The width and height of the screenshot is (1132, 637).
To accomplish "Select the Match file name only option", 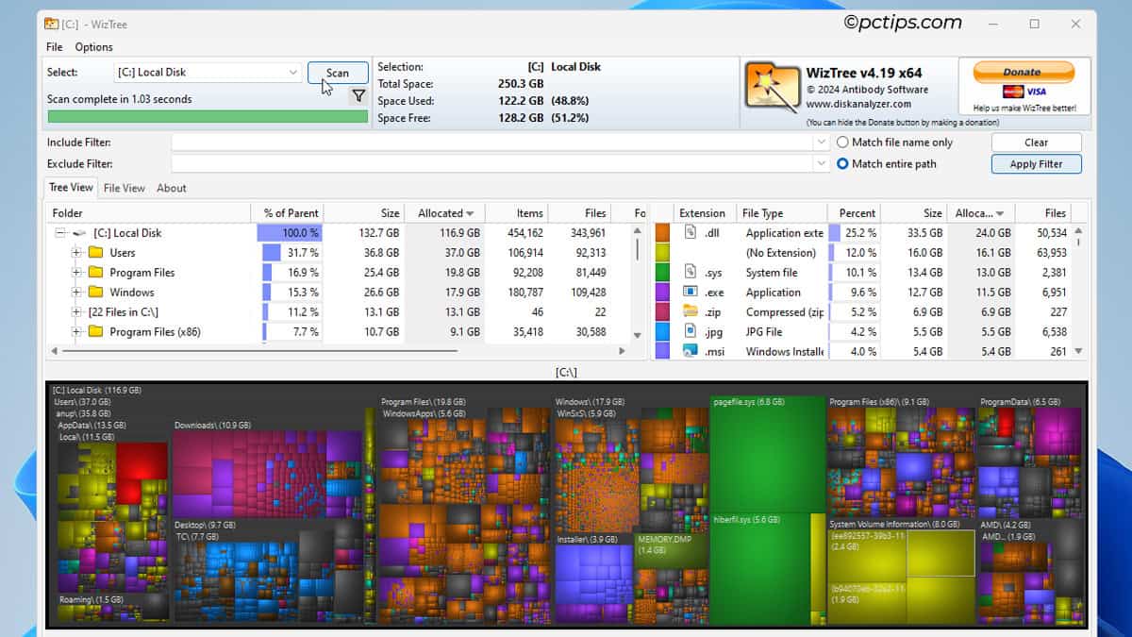I will [x=841, y=142].
